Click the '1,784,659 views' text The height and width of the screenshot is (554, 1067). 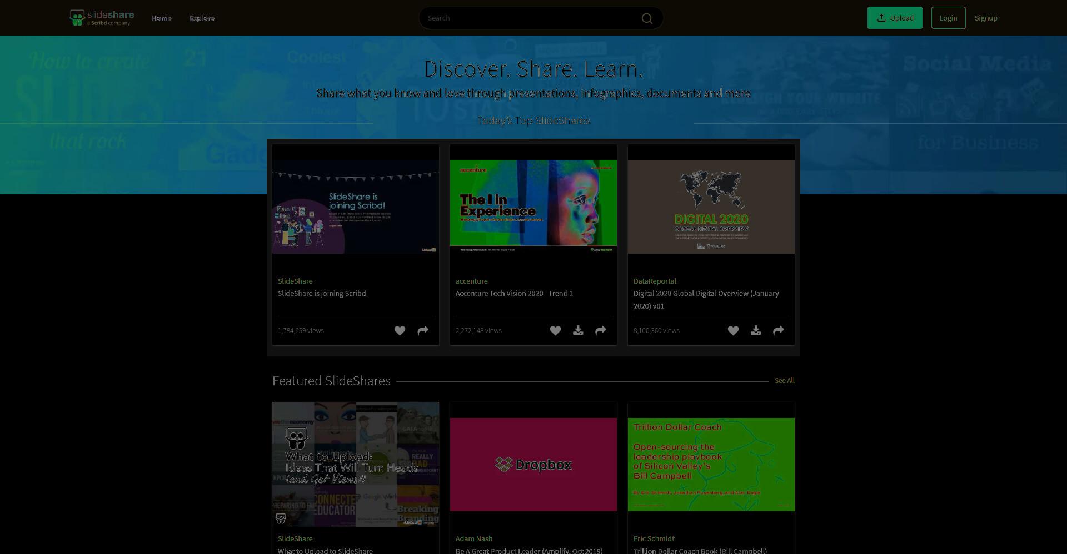click(301, 331)
